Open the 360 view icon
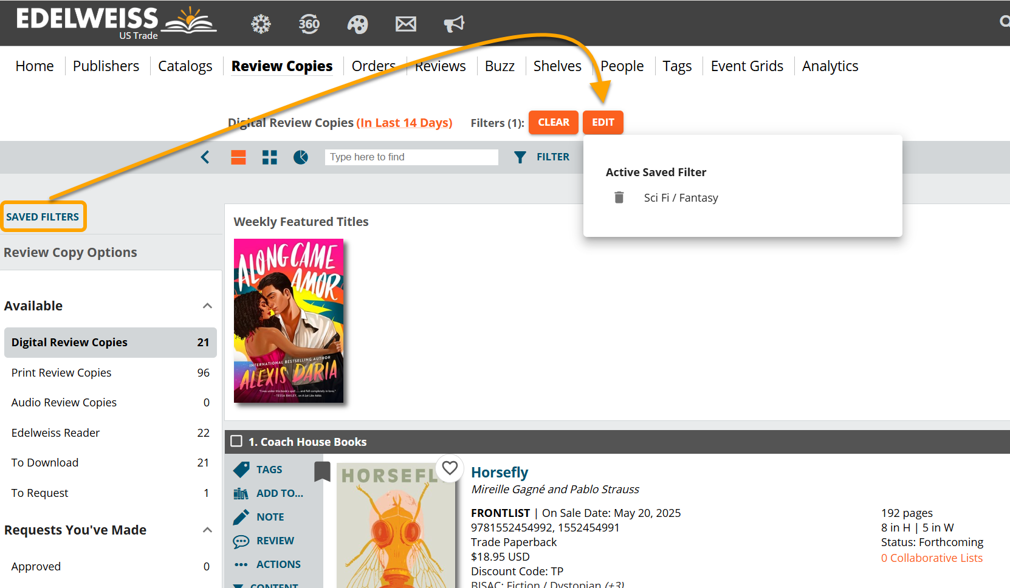This screenshot has height=588, width=1010. [309, 24]
